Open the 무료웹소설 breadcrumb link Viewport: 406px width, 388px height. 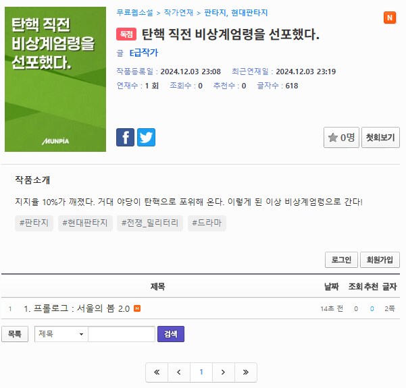pos(134,12)
